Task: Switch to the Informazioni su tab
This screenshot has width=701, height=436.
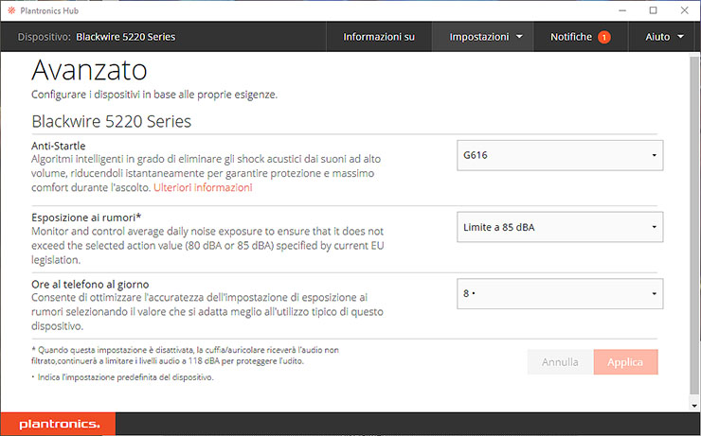Action: pos(379,37)
